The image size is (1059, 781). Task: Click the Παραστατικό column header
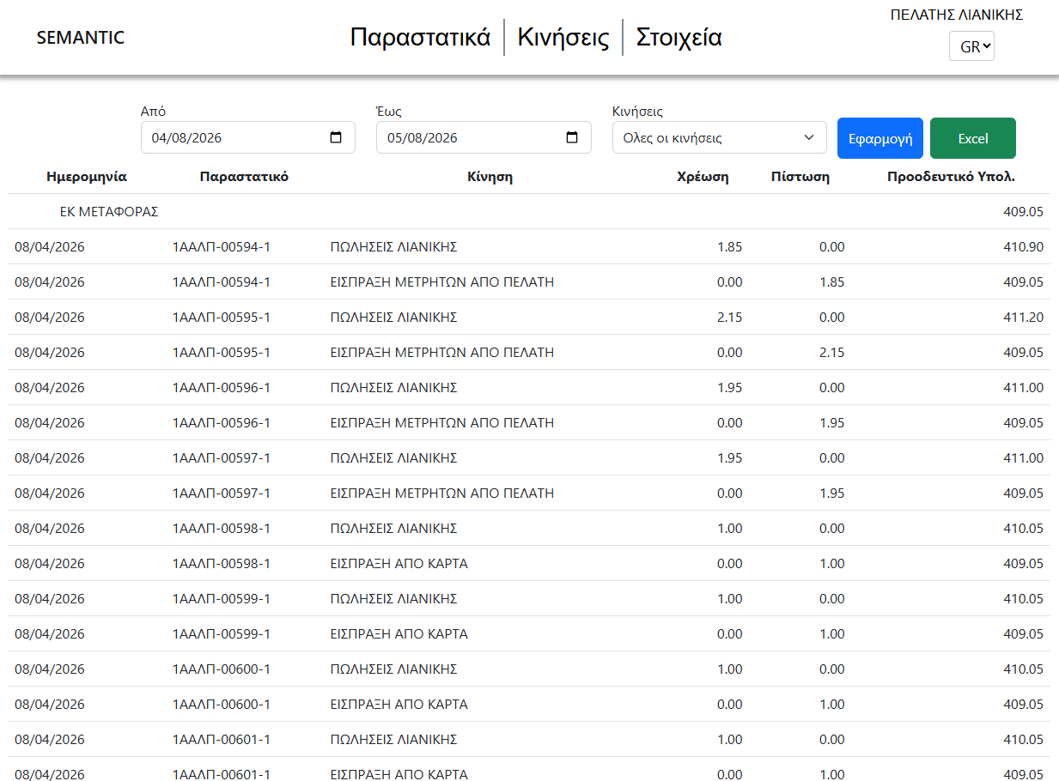pos(244,177)
